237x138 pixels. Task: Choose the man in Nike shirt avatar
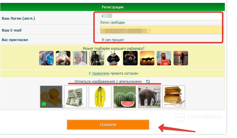point(164,58)
